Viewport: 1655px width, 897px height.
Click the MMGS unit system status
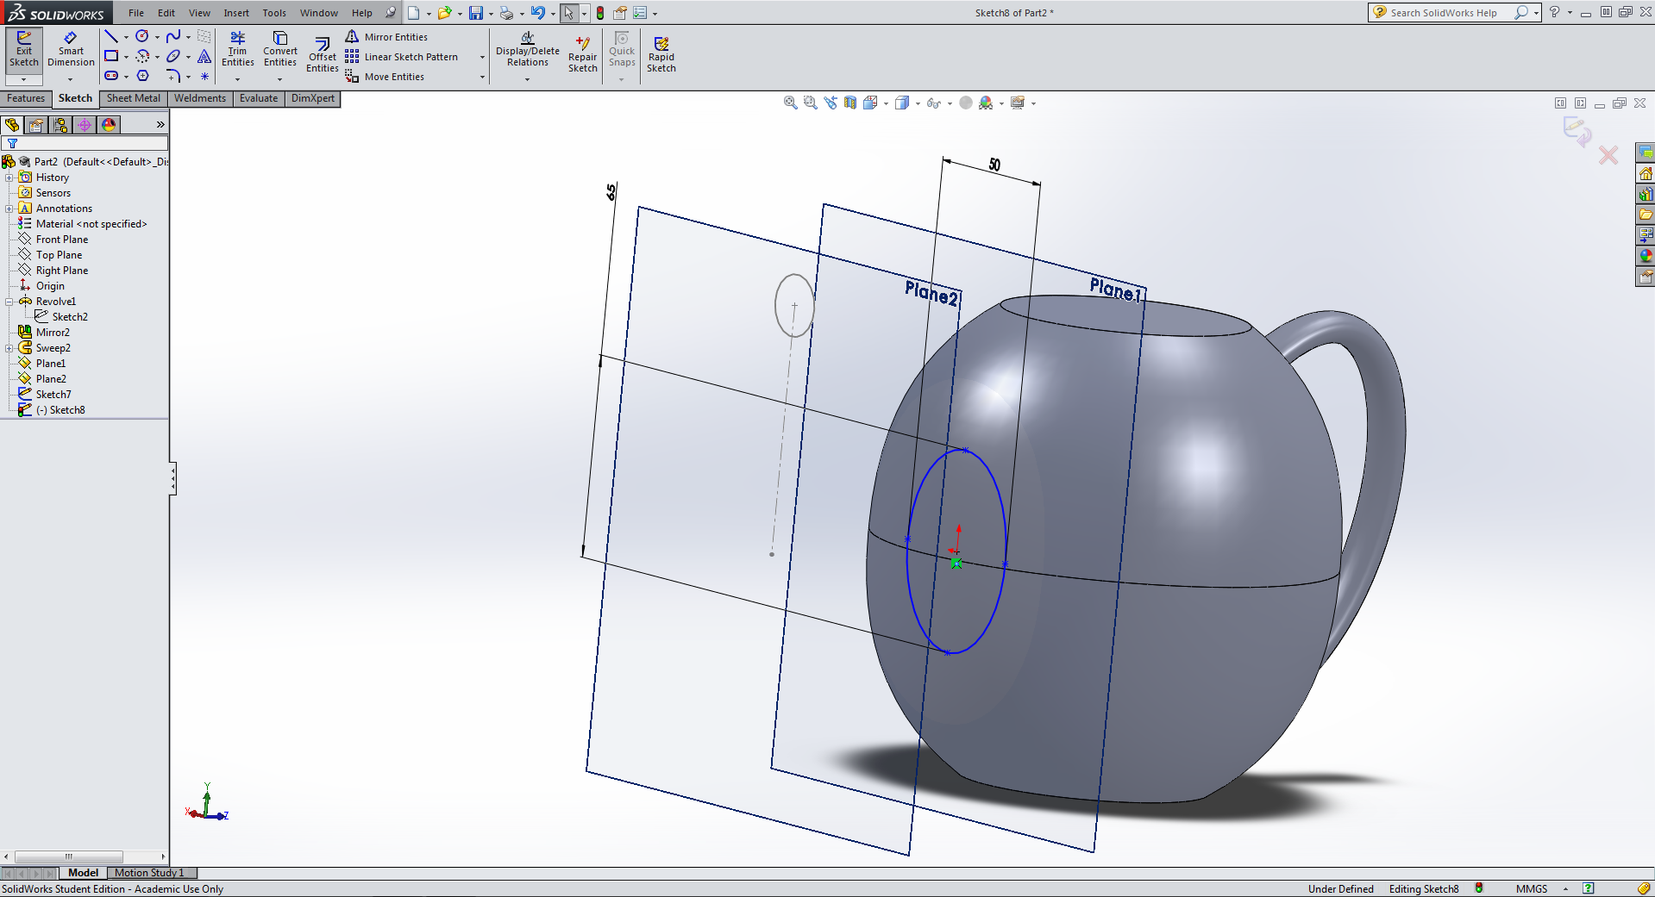1532,888
